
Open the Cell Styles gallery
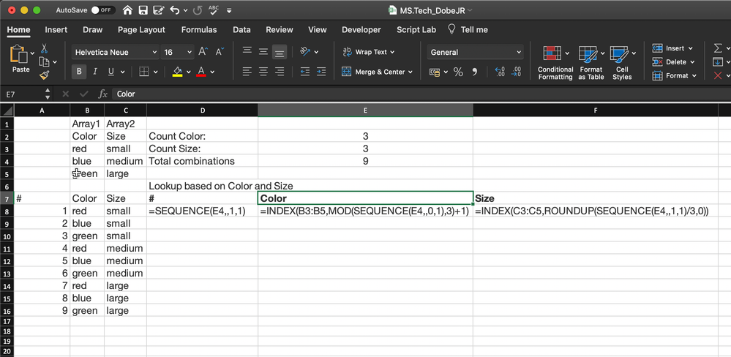coord(622,63)
